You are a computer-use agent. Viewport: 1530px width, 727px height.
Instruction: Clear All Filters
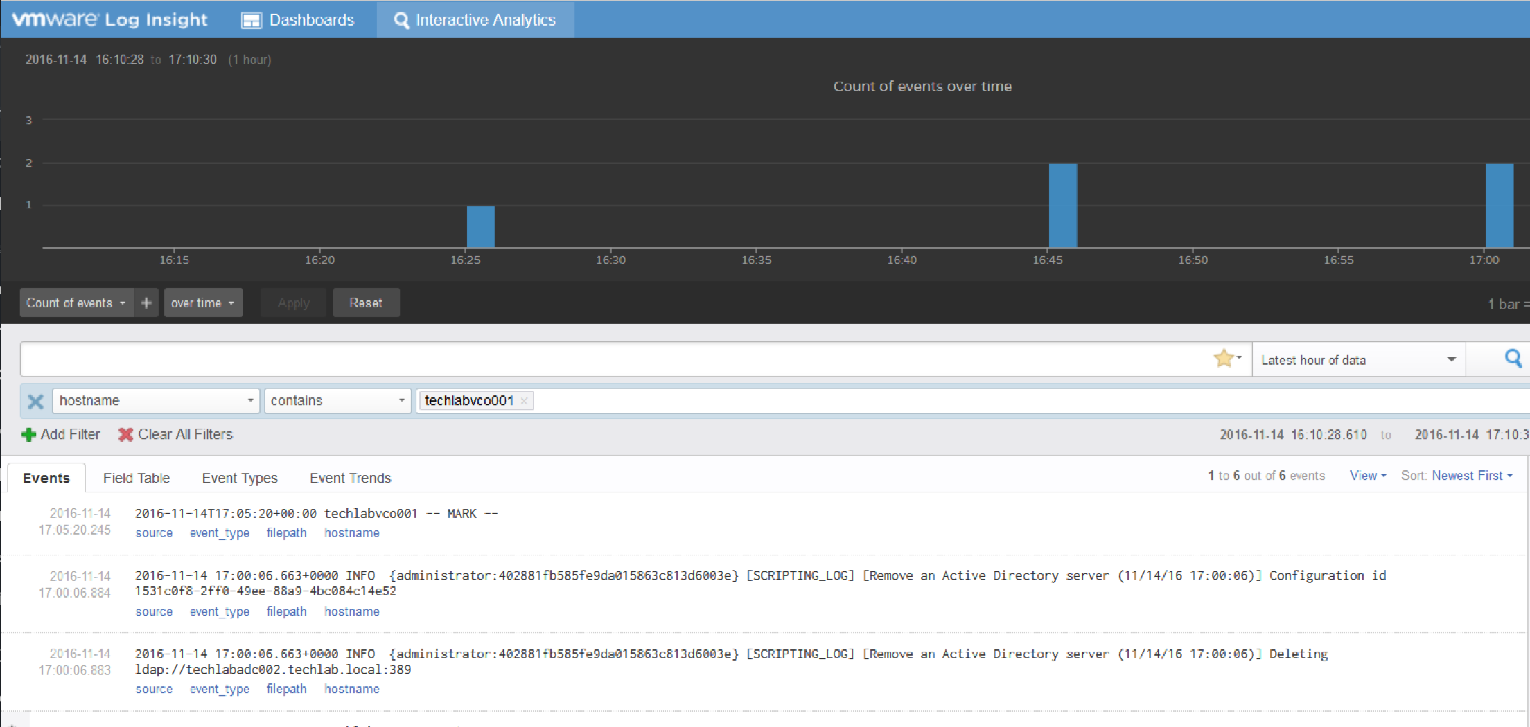pyautogui.click(x=175, y=434)
